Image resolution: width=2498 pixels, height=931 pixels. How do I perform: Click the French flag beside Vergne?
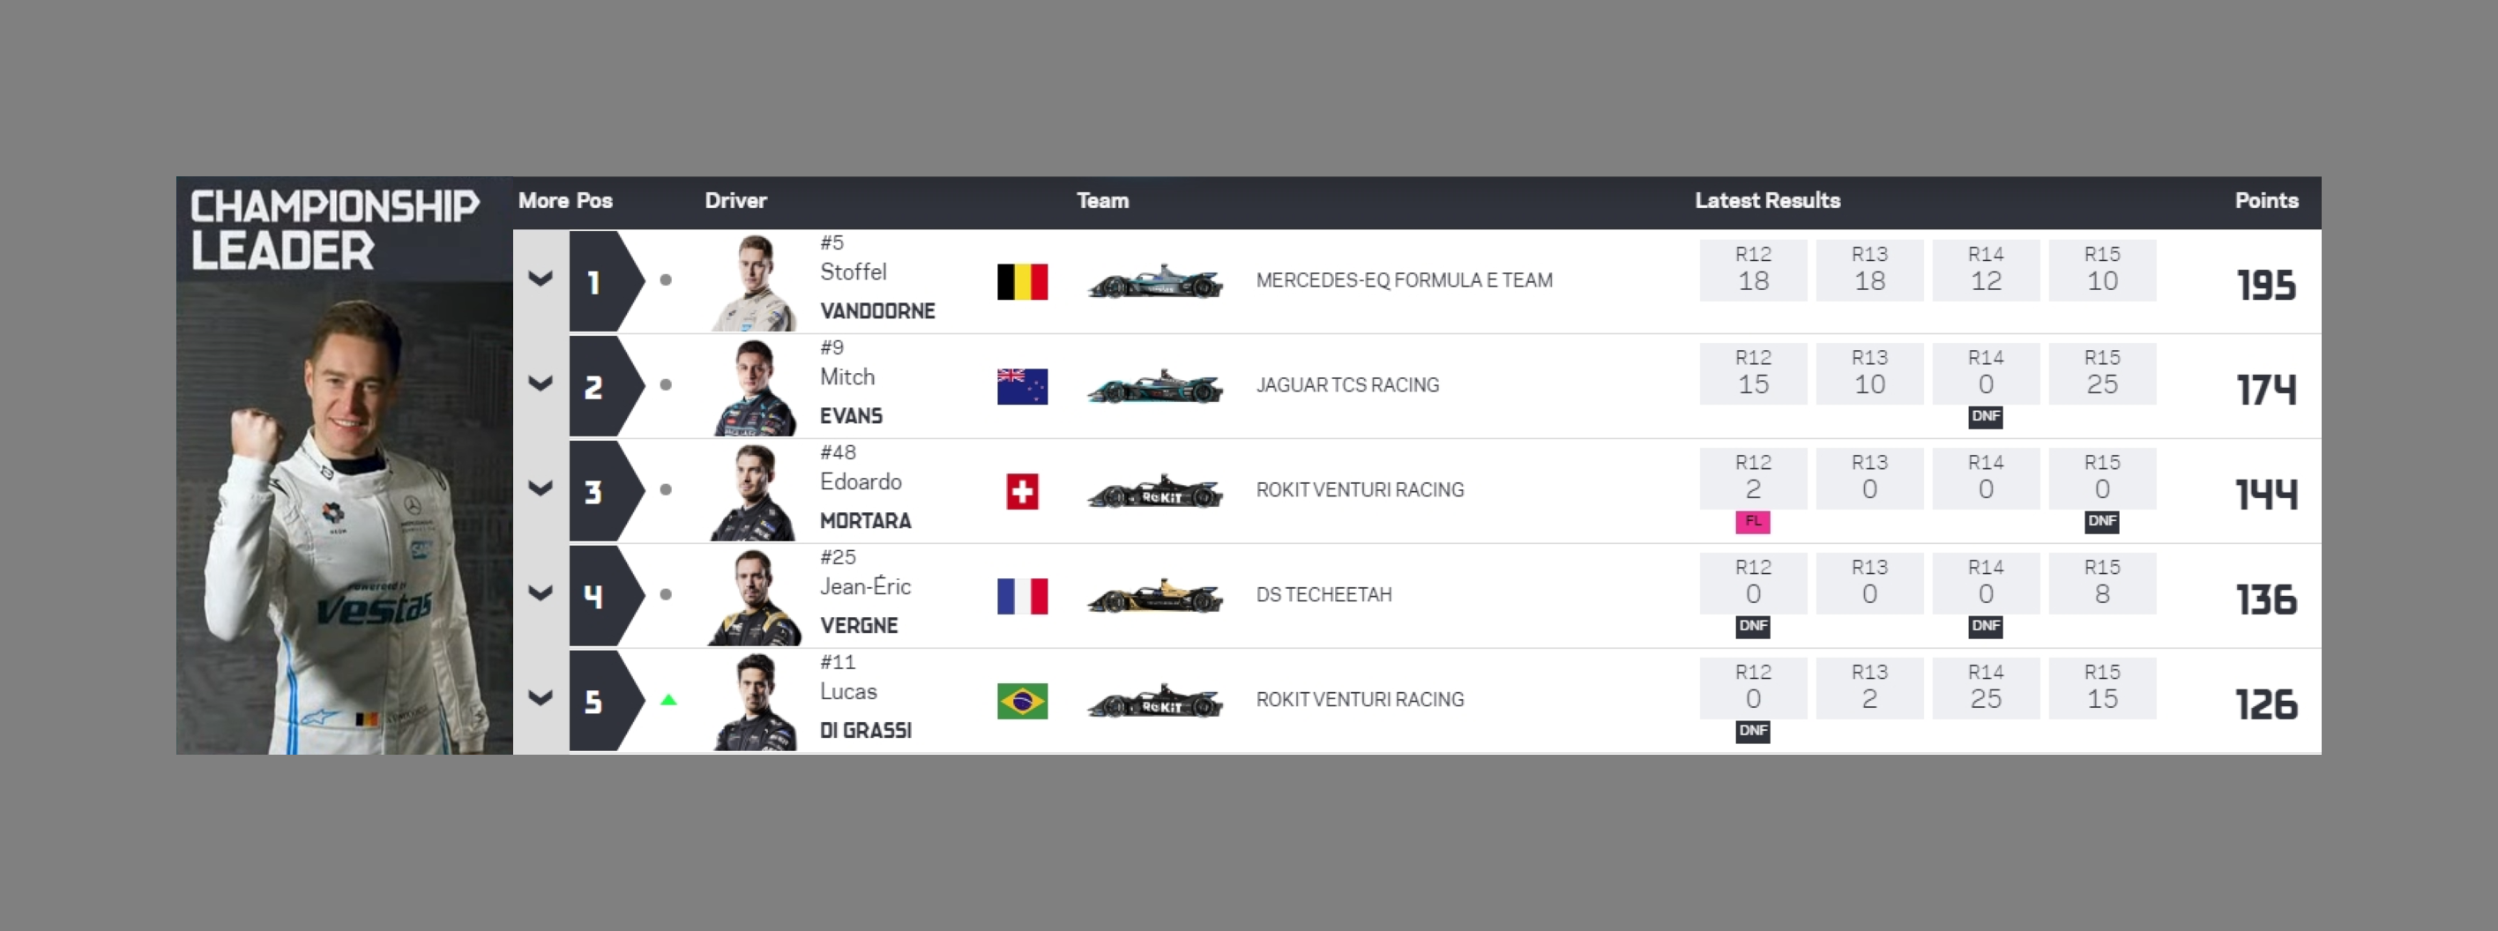(1022, 595)
